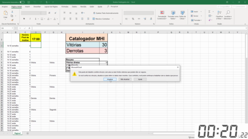The width and height of the screenshot is (248, 139).
Task: Click the Save icon in the title bar
Action: (29, 2)
